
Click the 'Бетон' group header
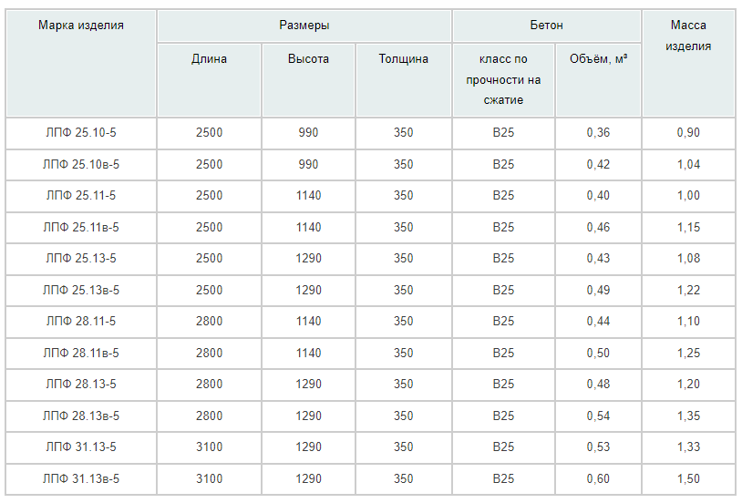tap(546, 26)
